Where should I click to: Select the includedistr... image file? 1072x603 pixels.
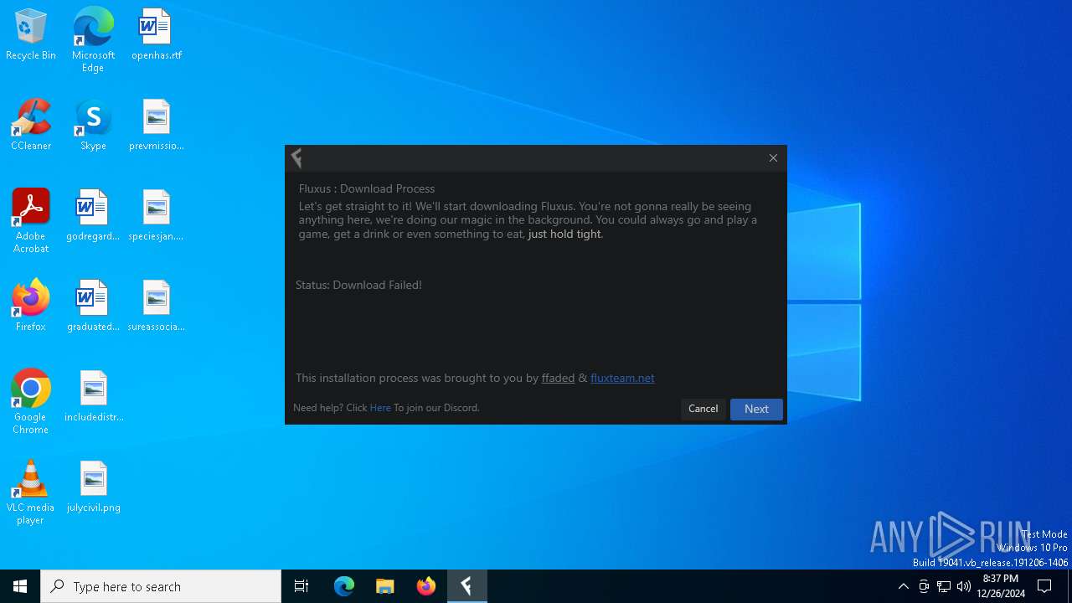click(93, 396)
